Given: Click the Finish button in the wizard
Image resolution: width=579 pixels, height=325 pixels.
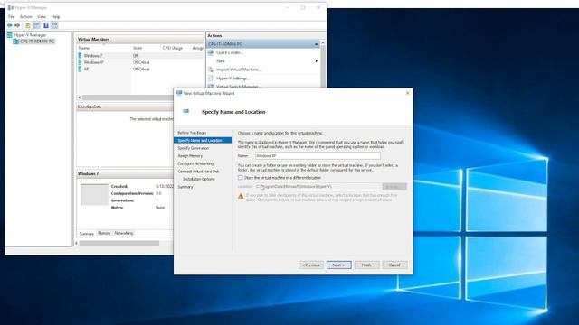Looking at the screenshot, I should tap(366, 265).
